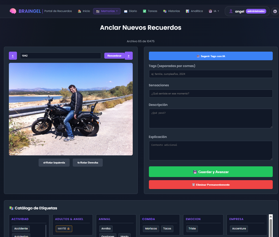The width and height of the screenshot is (279, 237).
Task: Click the Sensaciones input field
Action: [x=211, y=93]
